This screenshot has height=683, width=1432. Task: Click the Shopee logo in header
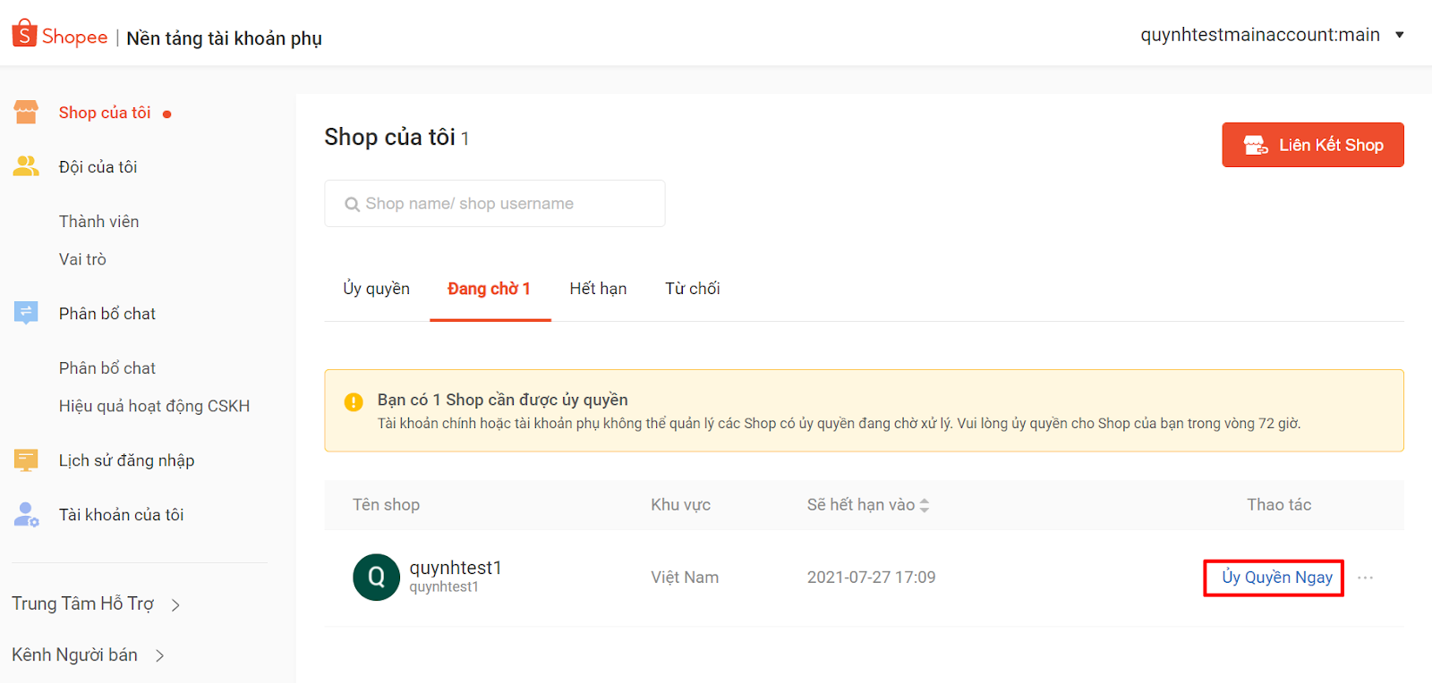click(60, 36)
